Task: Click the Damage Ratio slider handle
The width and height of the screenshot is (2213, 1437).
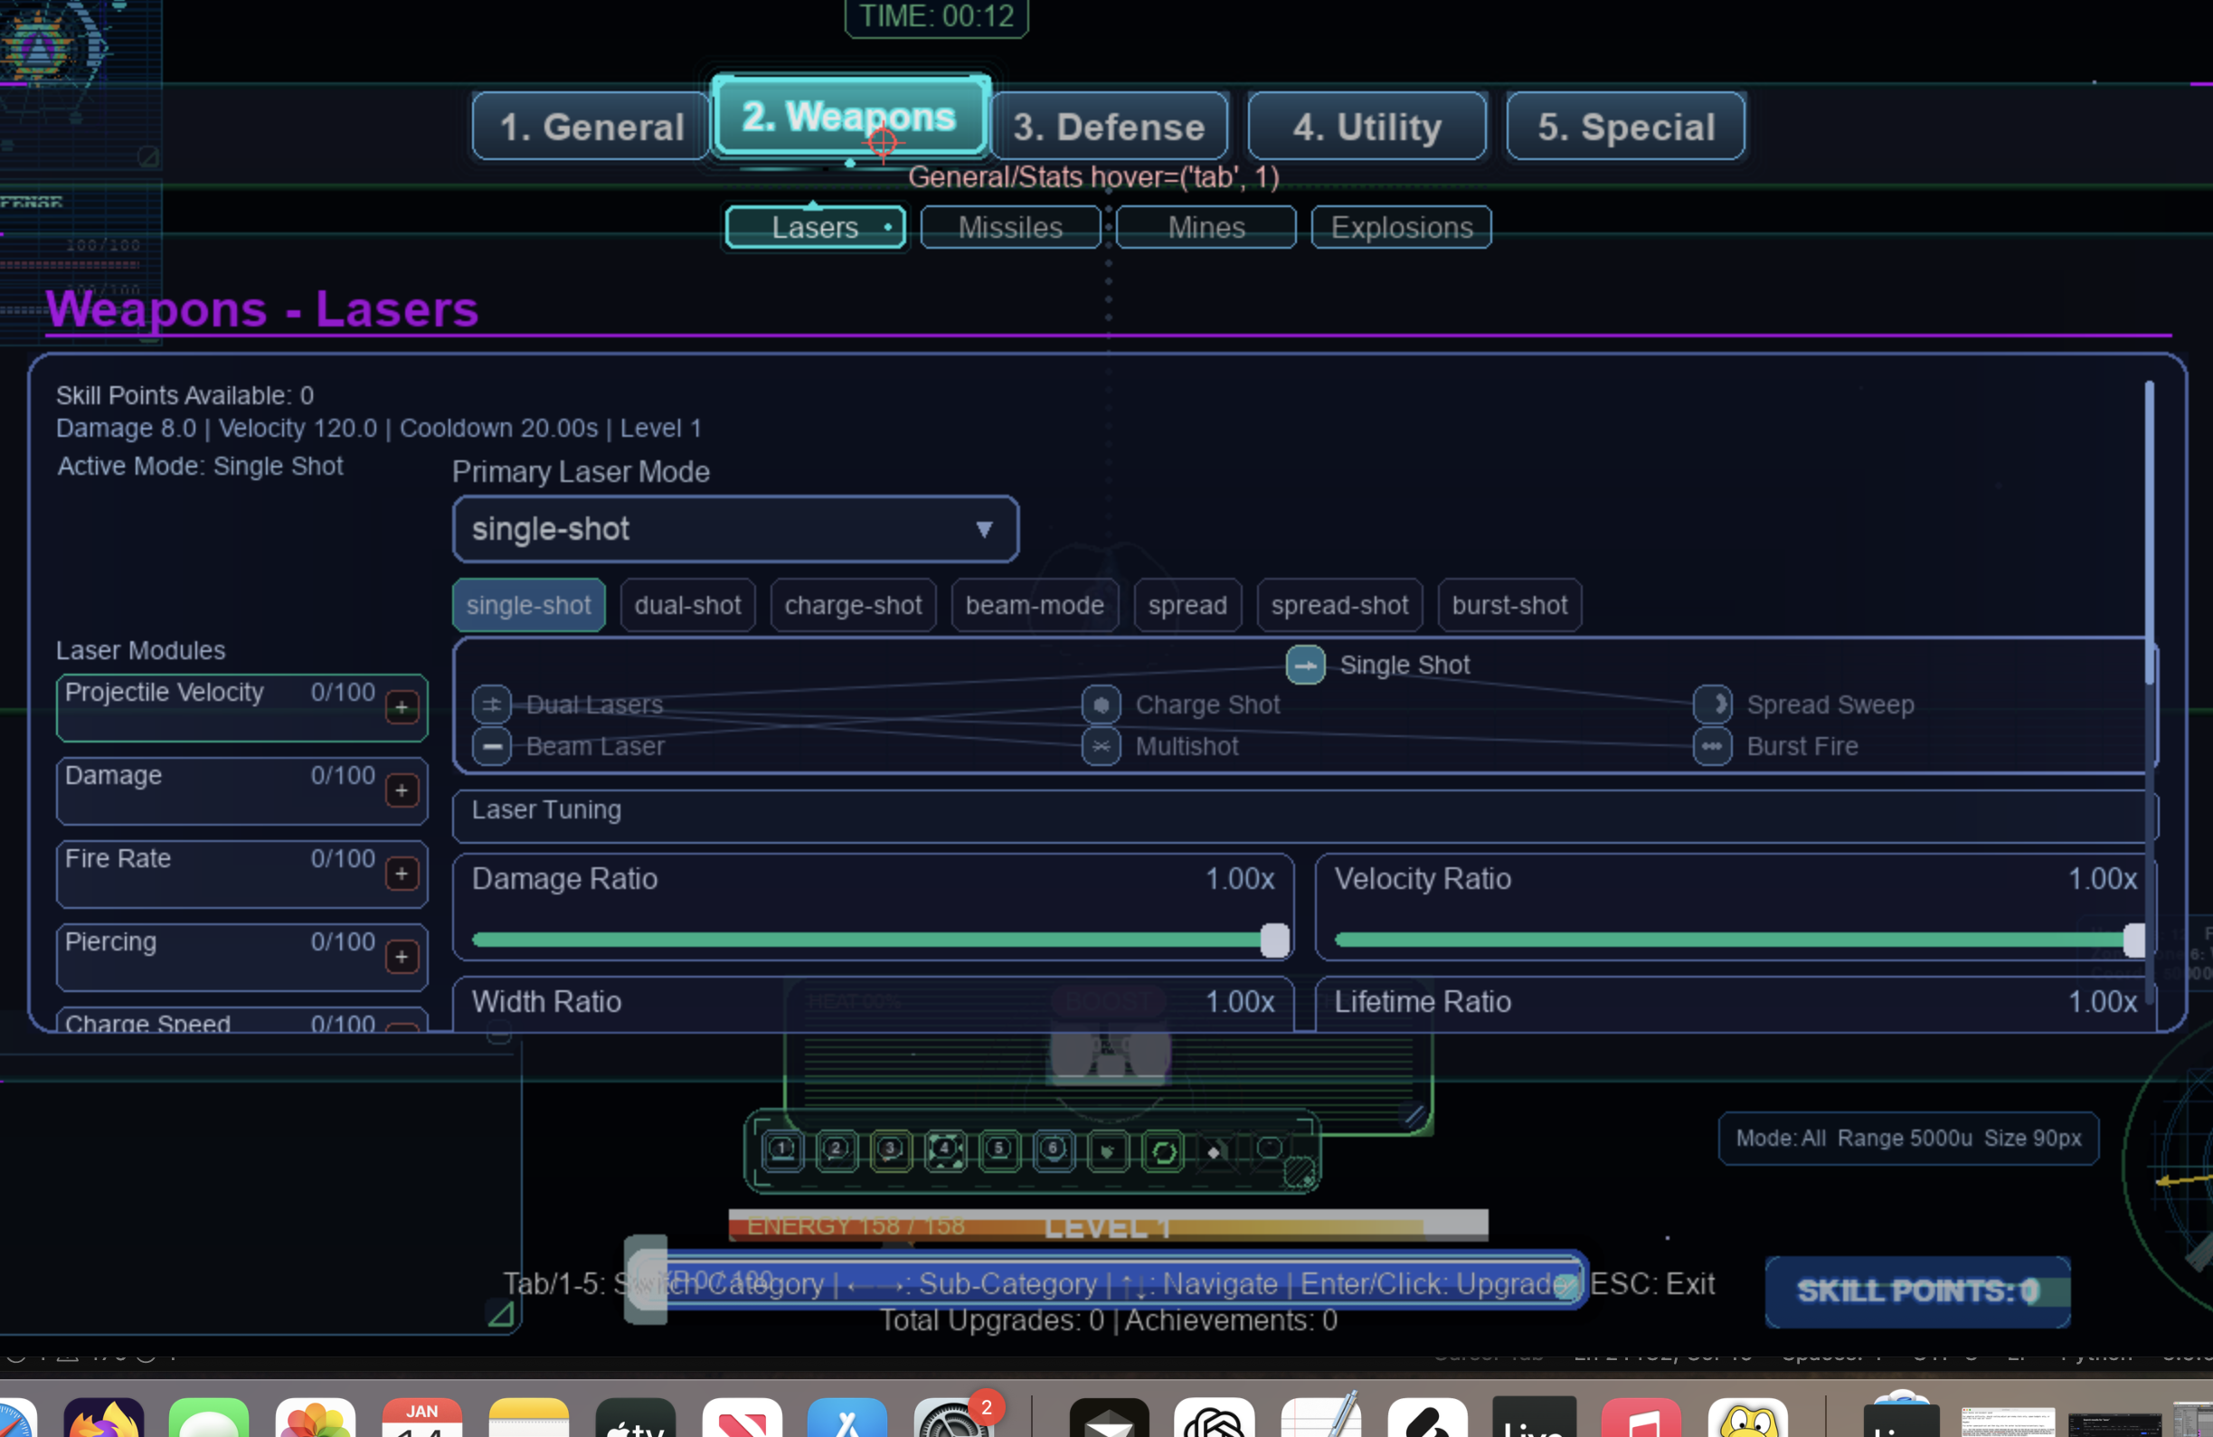Action: (x=1274, y=941)
